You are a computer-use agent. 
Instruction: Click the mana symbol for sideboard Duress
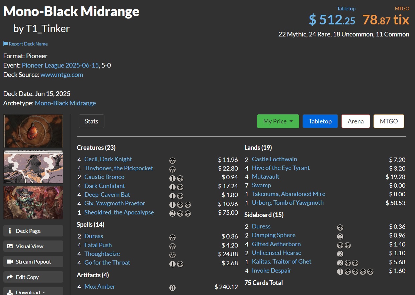(340, 227)
